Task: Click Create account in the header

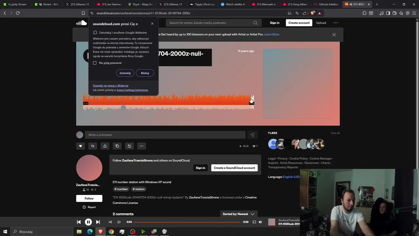Action: tap(299, 23)
